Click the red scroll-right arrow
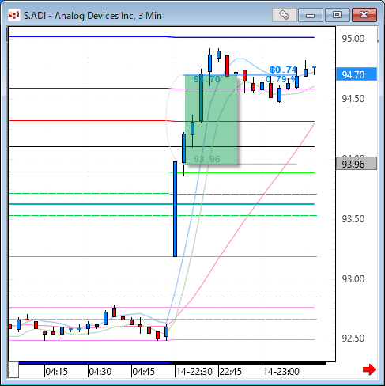This screenshot has height=386, width=385. click(369, 369)
